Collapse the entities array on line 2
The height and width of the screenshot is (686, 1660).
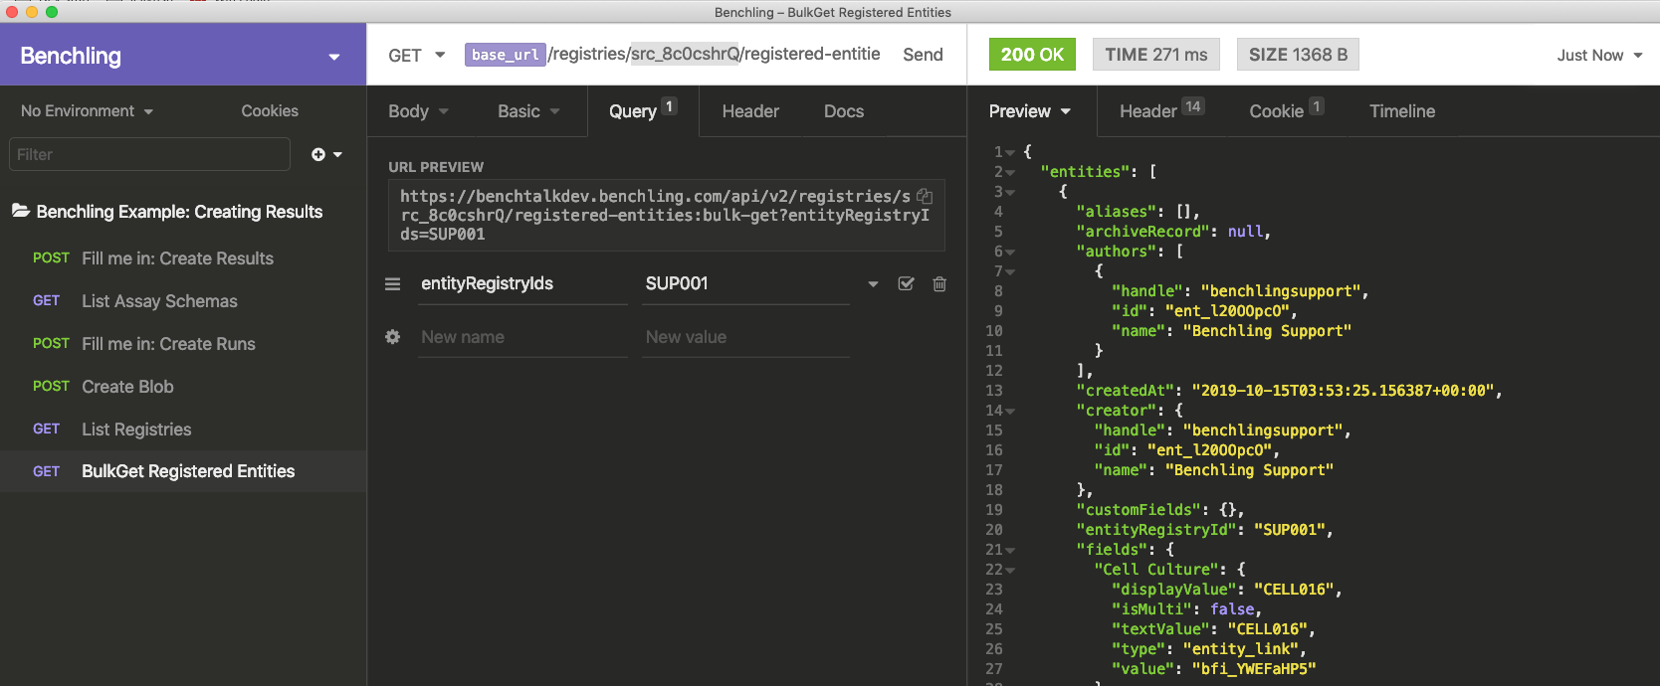pyautogui.click(x=1010, y=172)
